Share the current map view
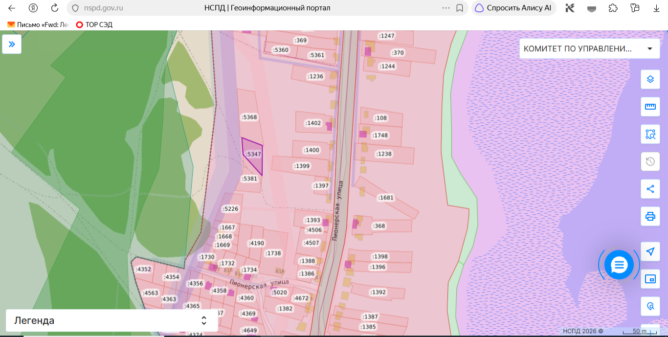The height and width of the screenshot is (337, 668). pos(650,189)
